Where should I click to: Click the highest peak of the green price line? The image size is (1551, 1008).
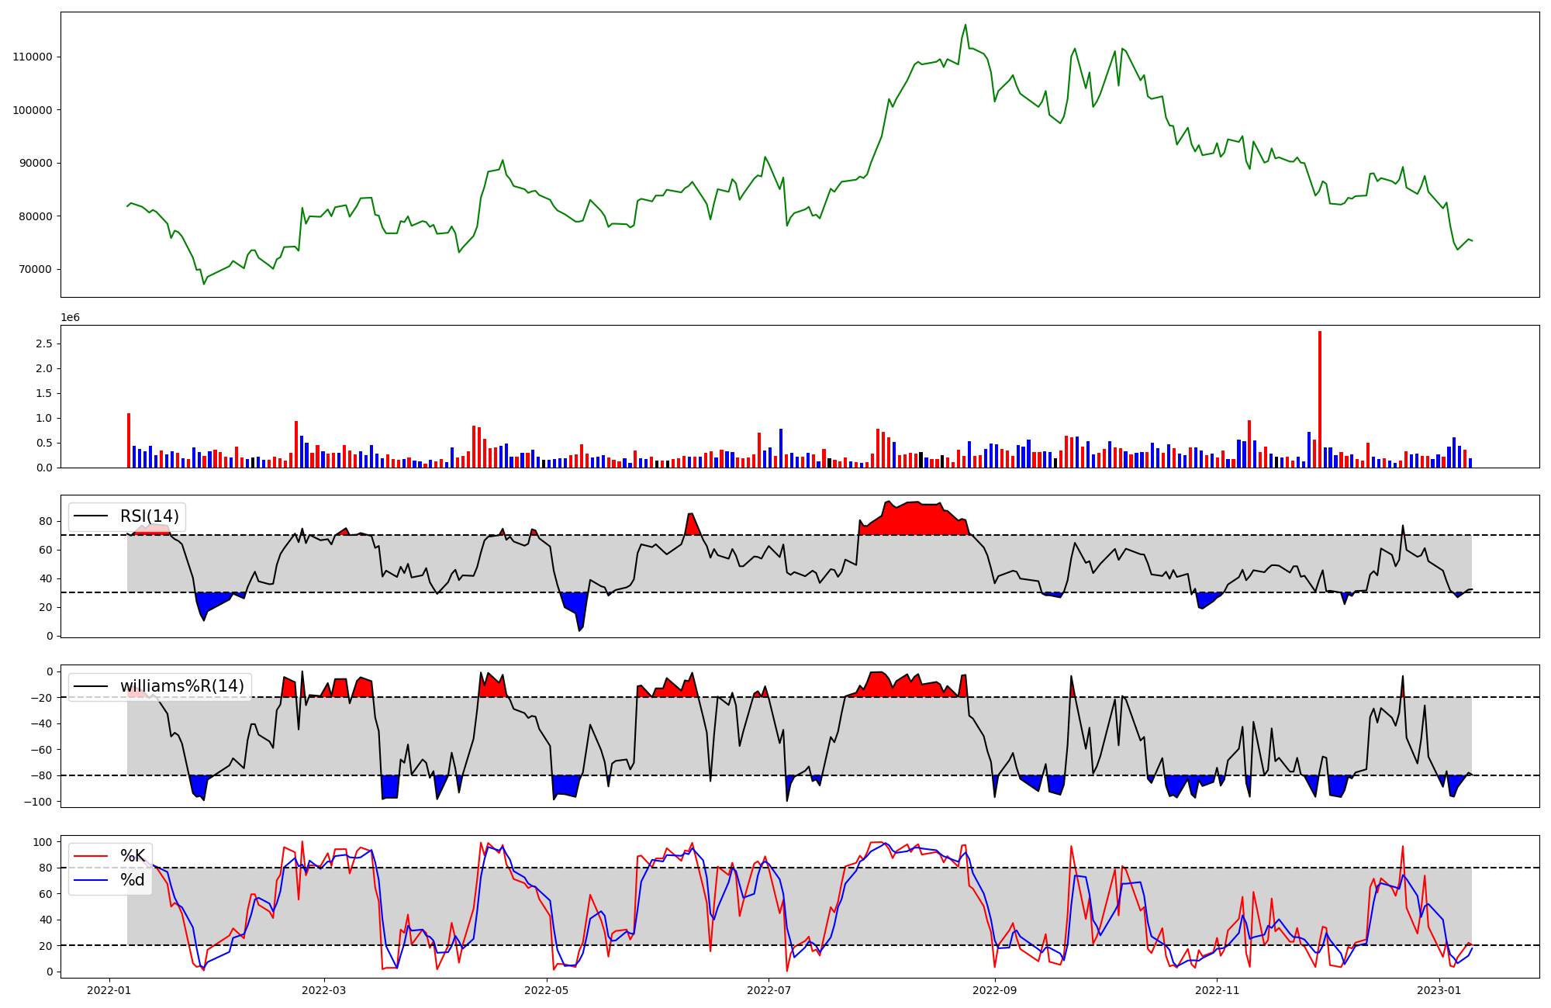click(x=965, y=25)
